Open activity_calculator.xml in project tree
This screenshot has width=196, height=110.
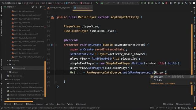click(x=24, y=11)
